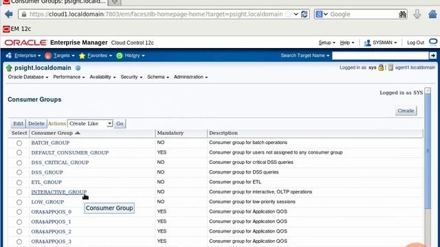
Task: Click into the Search Target Name field
Action: click(380, 56)
